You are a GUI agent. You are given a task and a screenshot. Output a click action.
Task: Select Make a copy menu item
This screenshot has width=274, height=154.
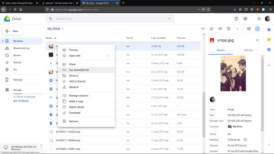[86, 101]
